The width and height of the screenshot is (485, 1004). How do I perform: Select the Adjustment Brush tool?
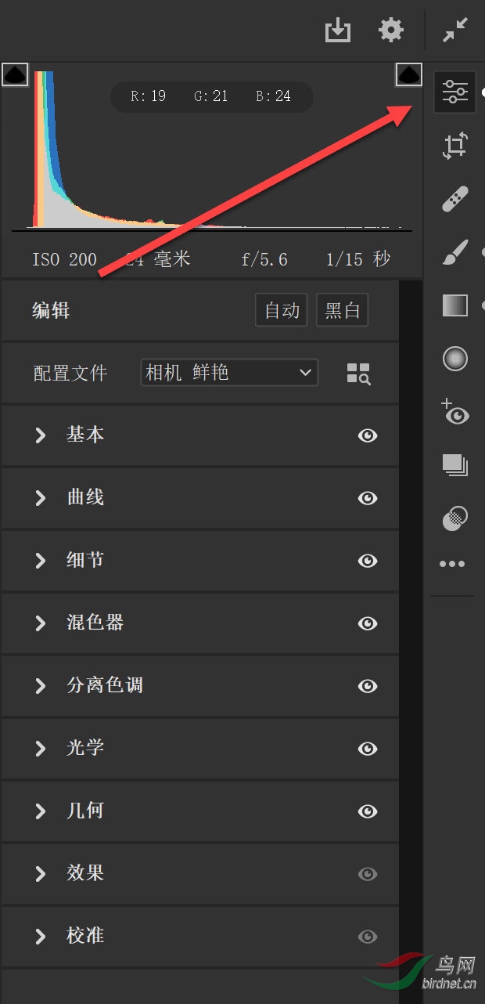[x=454, y=252]
